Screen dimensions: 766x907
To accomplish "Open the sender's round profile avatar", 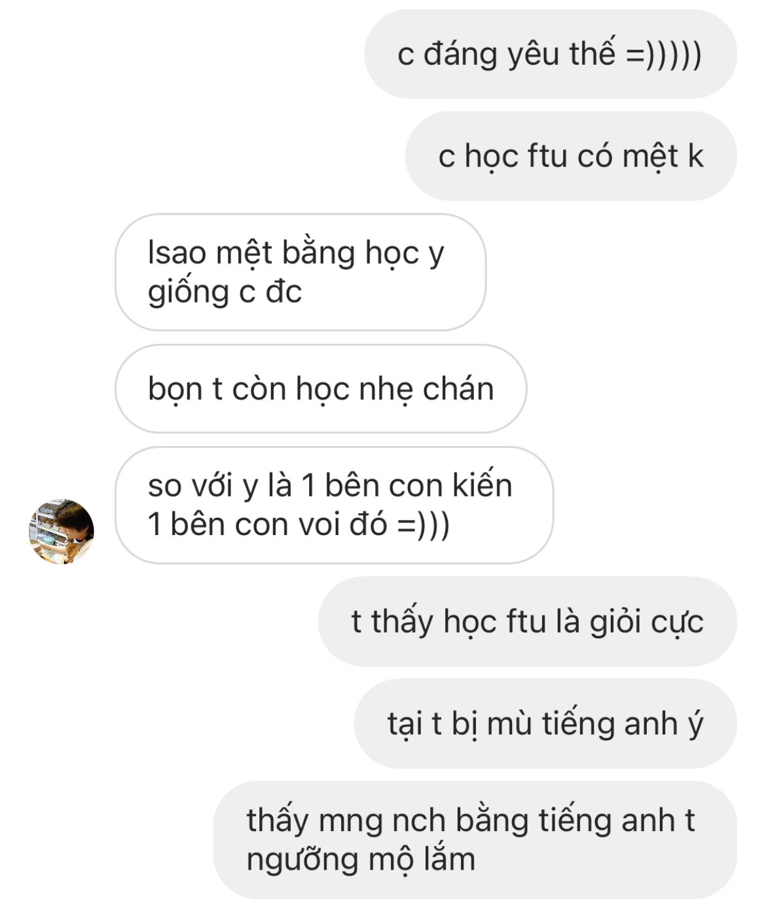I will 62,531.
